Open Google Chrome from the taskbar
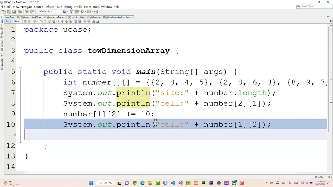Screen dimensions: 333x187 [x=135, y=183]
